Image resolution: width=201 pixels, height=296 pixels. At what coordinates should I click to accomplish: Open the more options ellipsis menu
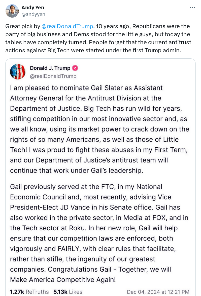pyautogui.click(x=192, y=8)
